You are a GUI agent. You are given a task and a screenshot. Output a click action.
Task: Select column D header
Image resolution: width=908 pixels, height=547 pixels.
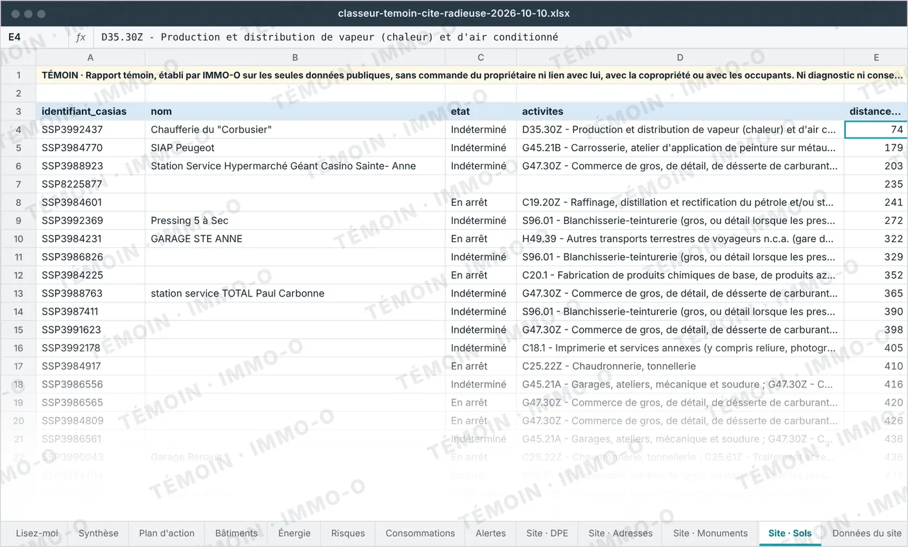(680, 58)
